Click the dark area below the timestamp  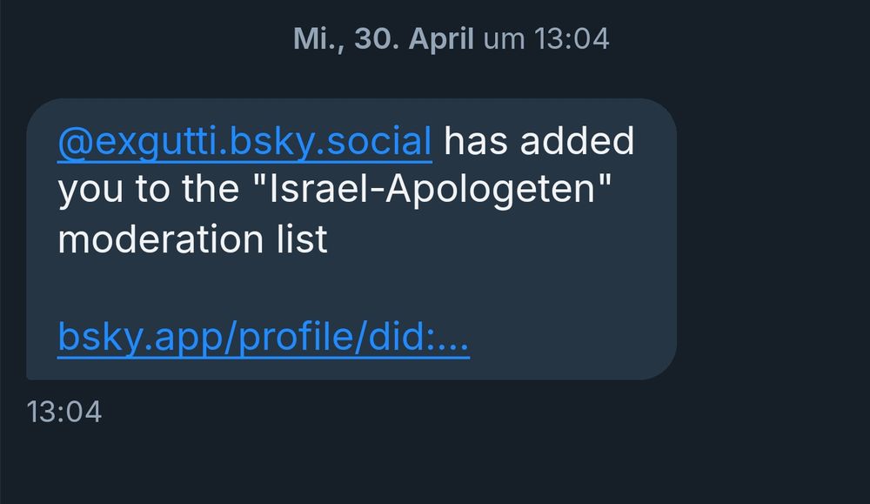[x=435, y=470]
